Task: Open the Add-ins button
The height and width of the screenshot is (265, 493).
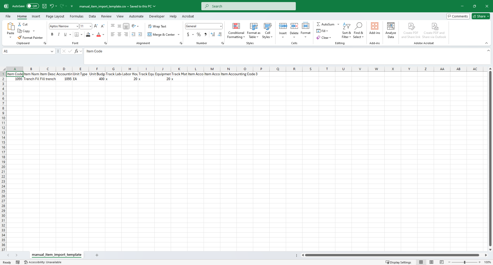Action: pos(375,29)
